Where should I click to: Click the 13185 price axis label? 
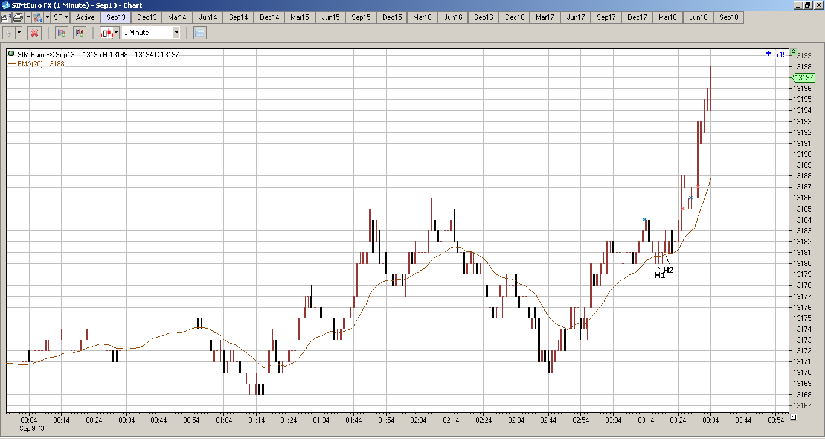802,209
